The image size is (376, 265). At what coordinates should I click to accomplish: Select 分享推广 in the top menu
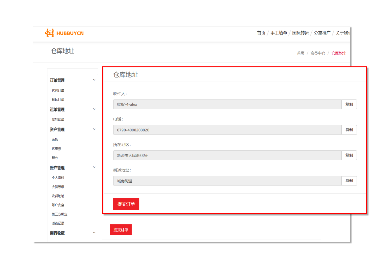(x=322, y=33)
